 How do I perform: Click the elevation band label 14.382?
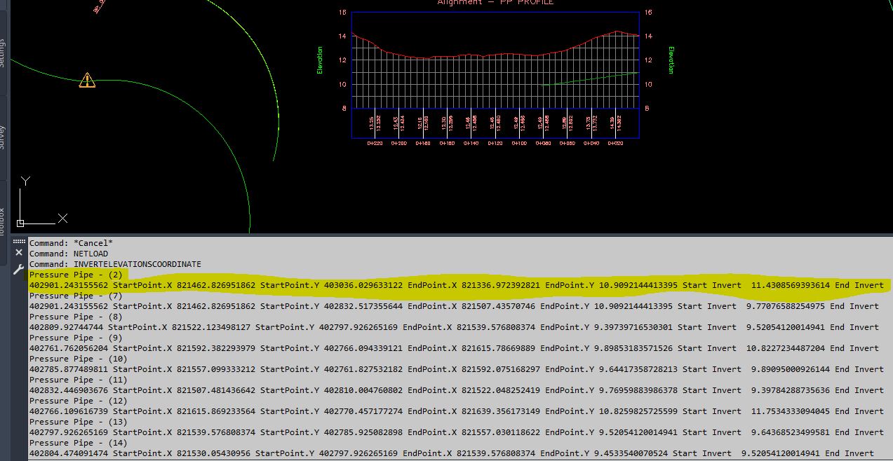point(620,123)
